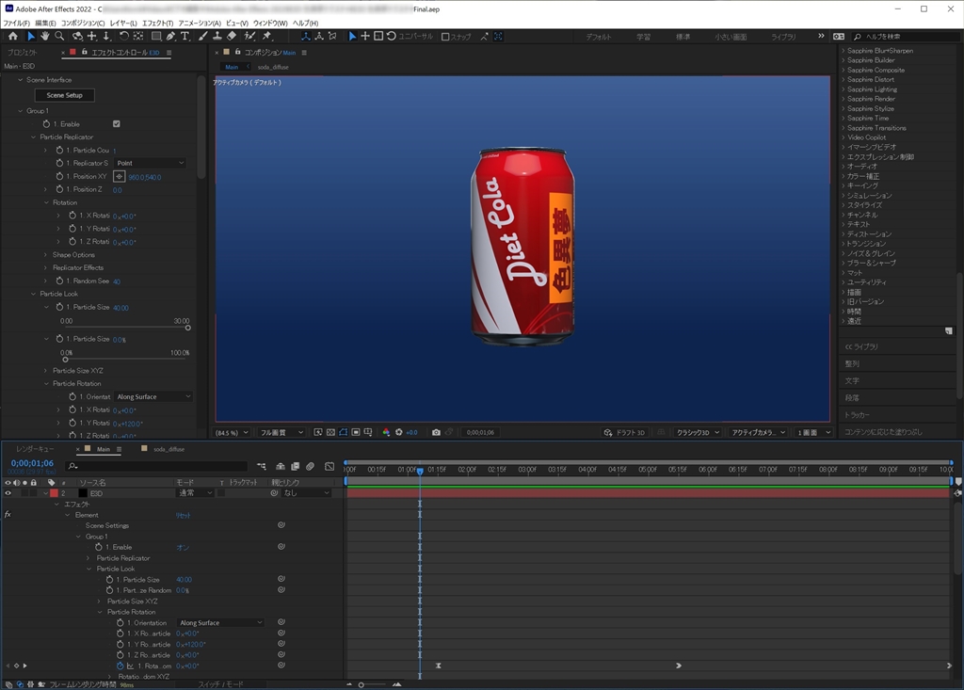Hide the E3D layer with eye toggle
This screenshot has width=964, height=690.
pyautogui.click(x=8, y=492)
